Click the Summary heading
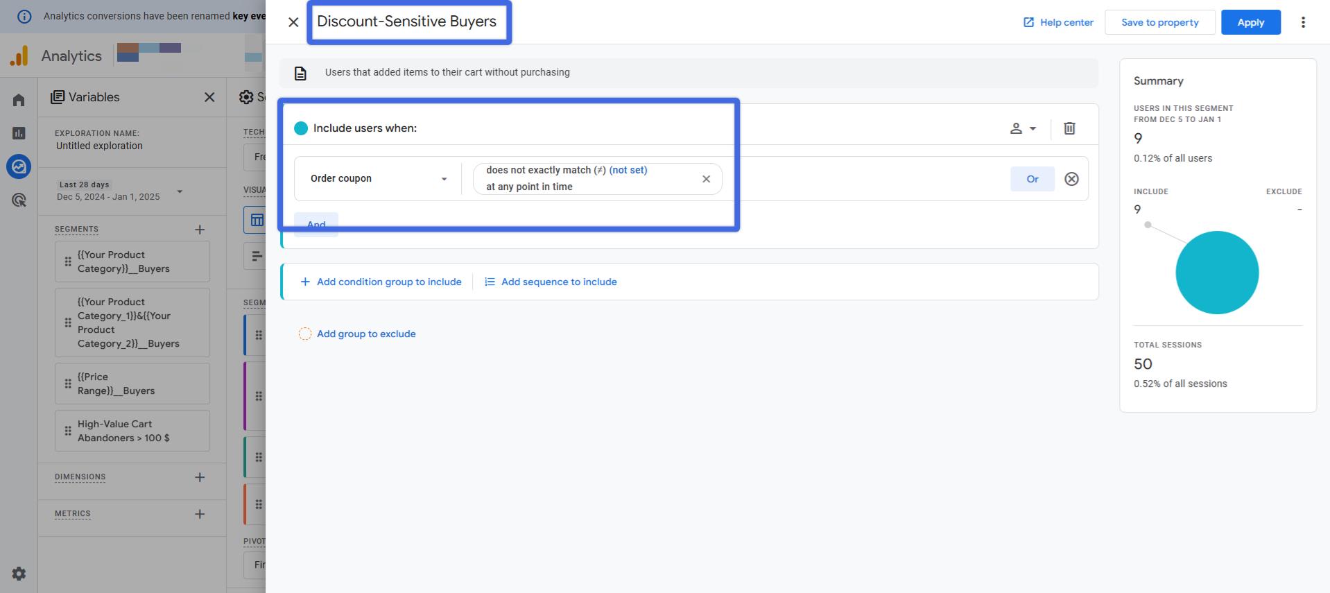 click(1158, 81)
